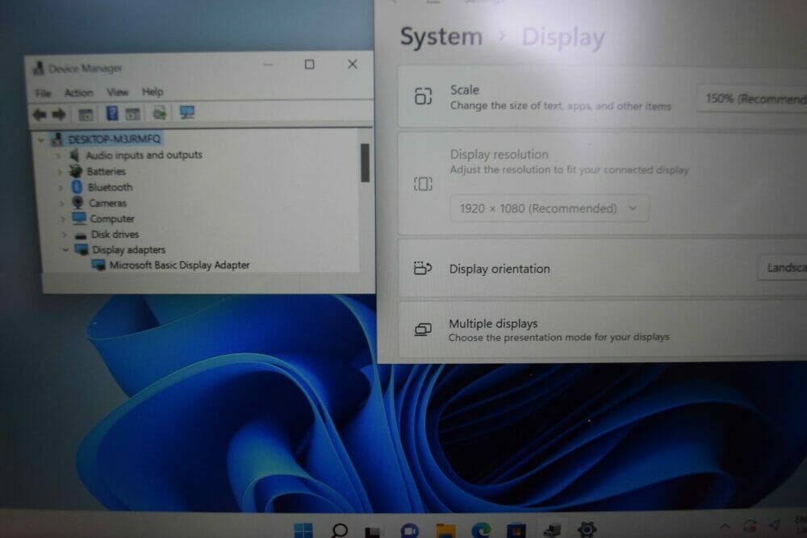This screenshot has height=538, width=807.
Task: Expand the Bluetooth category
Action: click(61, 188)
